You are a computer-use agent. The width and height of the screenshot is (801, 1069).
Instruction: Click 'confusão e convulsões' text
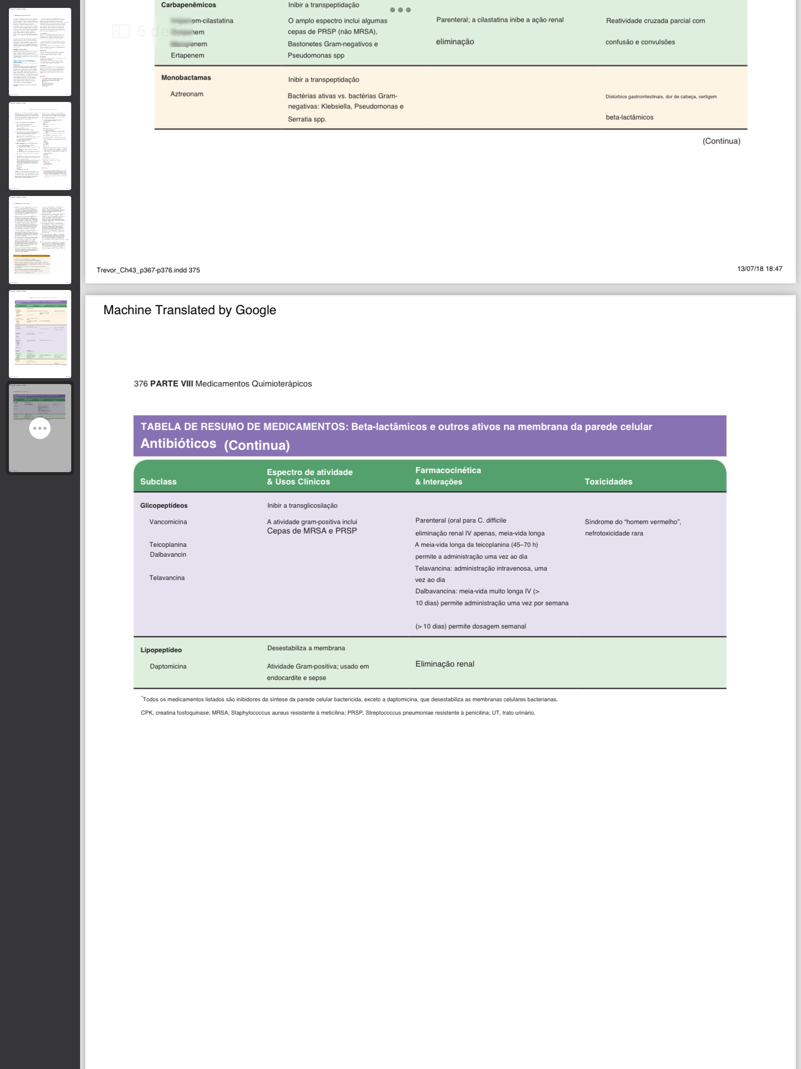[640, 42]
